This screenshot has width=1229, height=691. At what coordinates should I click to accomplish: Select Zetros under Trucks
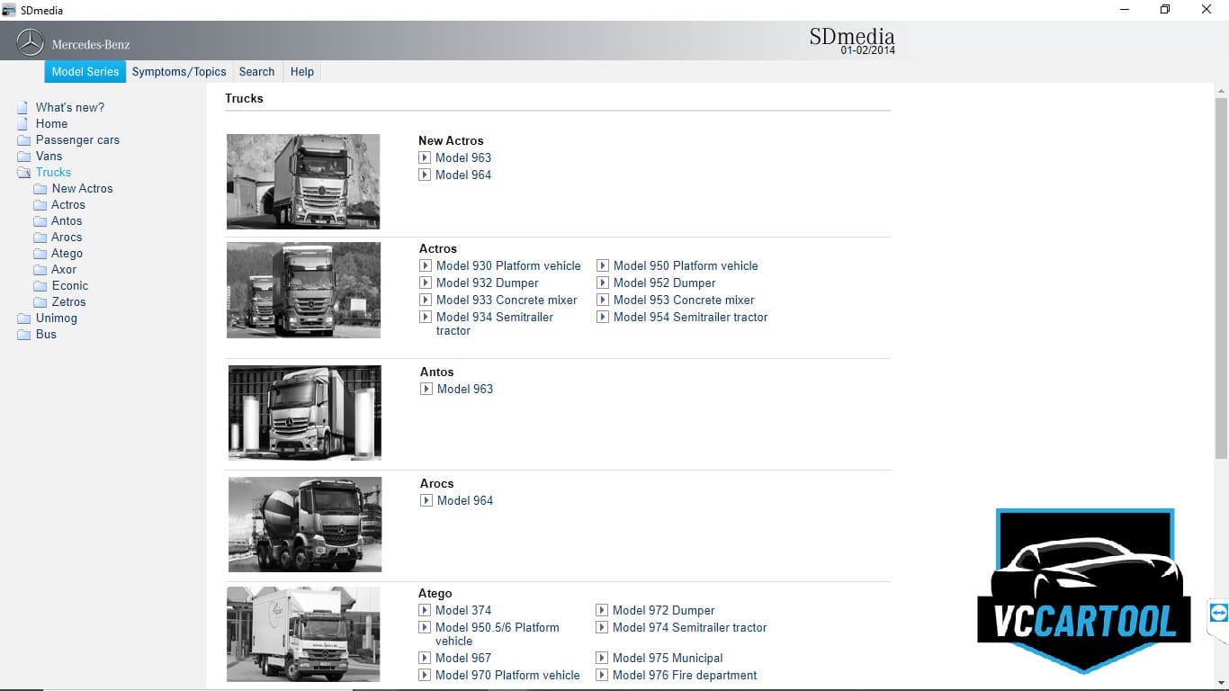coord(69,301)
